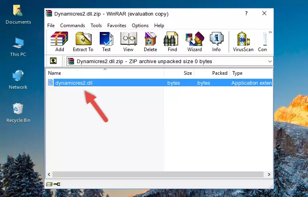Open the Favorites menu
This screenshot has height=197, width=308.
point(117,26)
